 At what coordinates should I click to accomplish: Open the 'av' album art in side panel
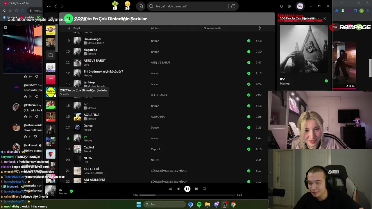coord(304,49)
